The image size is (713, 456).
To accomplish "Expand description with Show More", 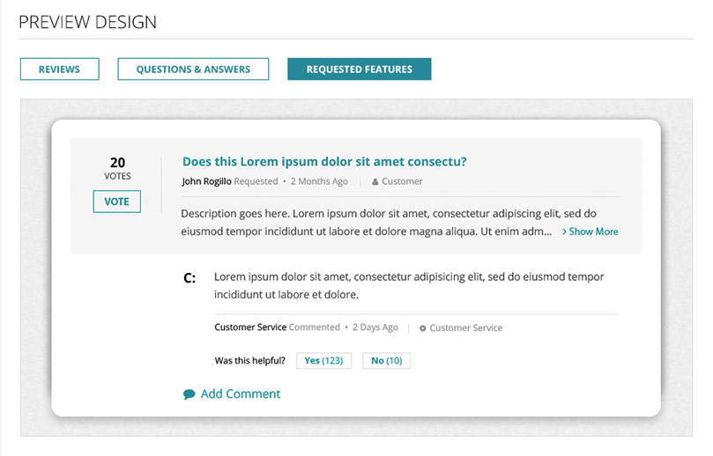I will (593, 232).
